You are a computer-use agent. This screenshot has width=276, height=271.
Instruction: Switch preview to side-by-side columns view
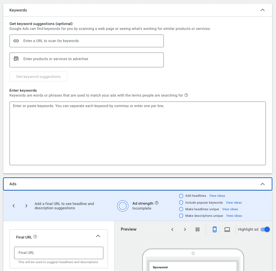point(198,229)
